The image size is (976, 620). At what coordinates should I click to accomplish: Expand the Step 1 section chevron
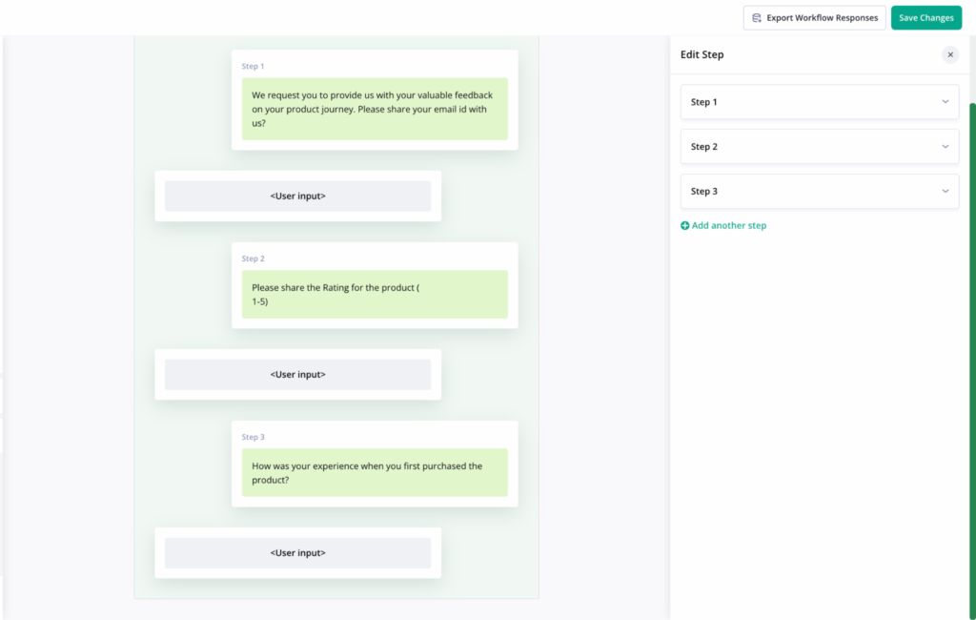click(945, 101)
